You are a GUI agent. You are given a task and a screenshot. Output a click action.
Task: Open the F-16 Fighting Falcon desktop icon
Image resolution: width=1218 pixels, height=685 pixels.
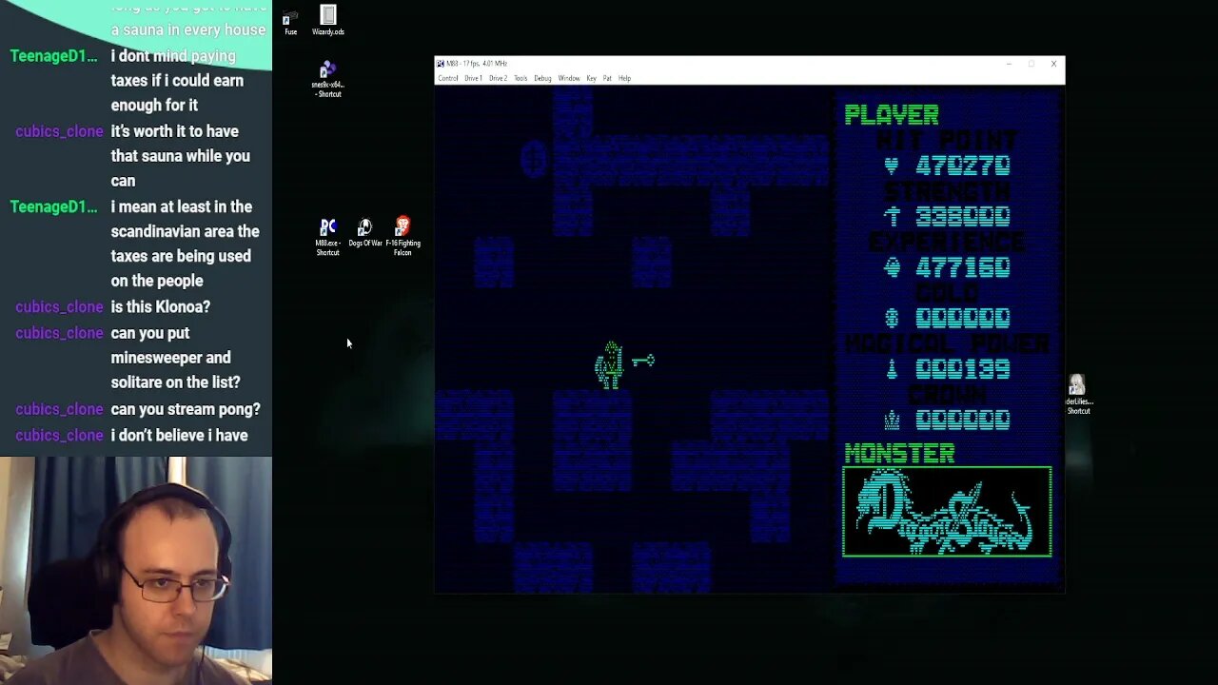(403, 236)
